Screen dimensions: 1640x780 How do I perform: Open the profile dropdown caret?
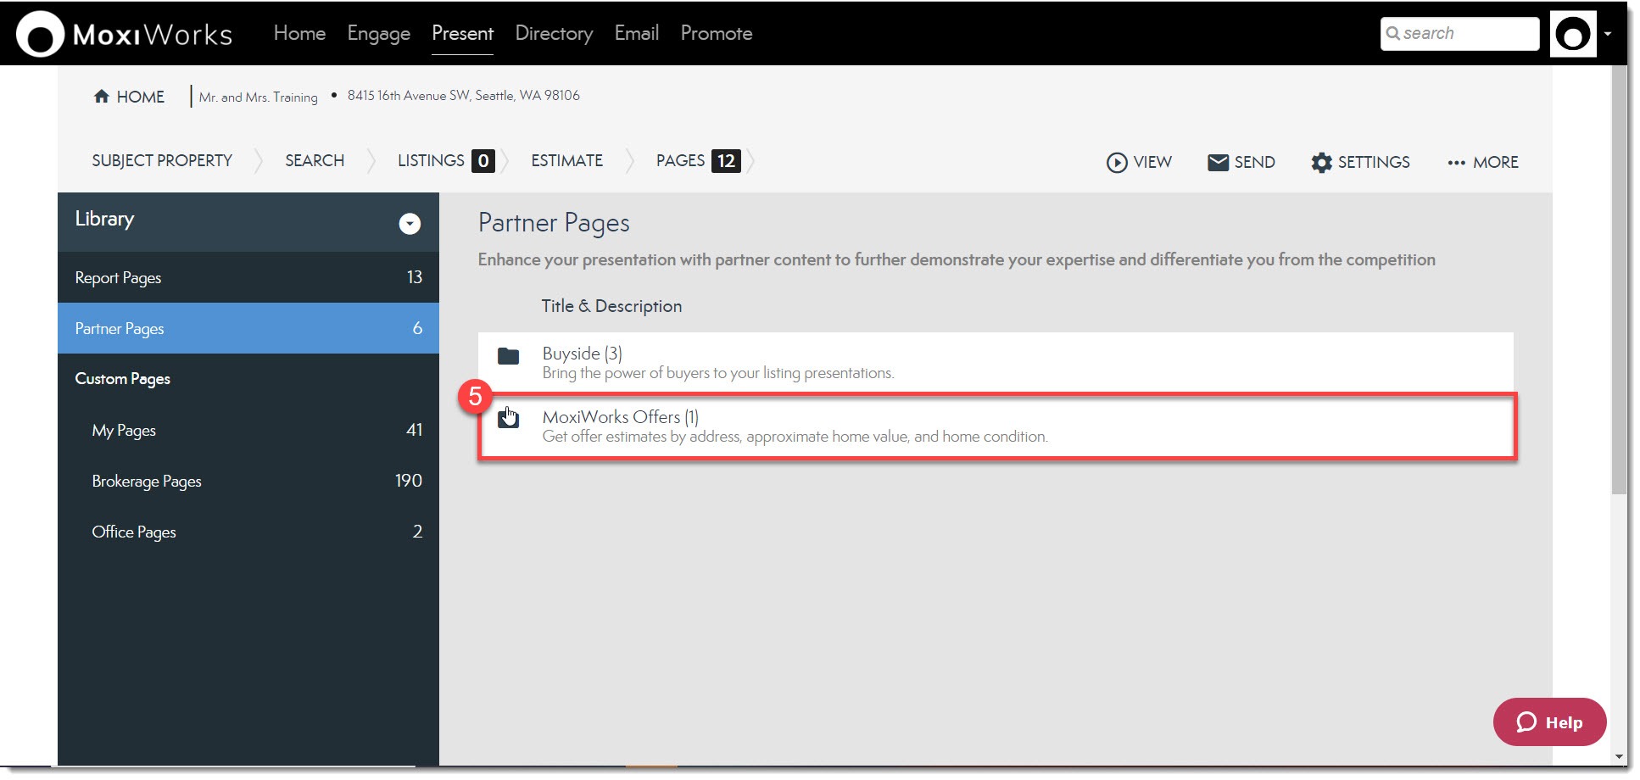click(1608, 35)
